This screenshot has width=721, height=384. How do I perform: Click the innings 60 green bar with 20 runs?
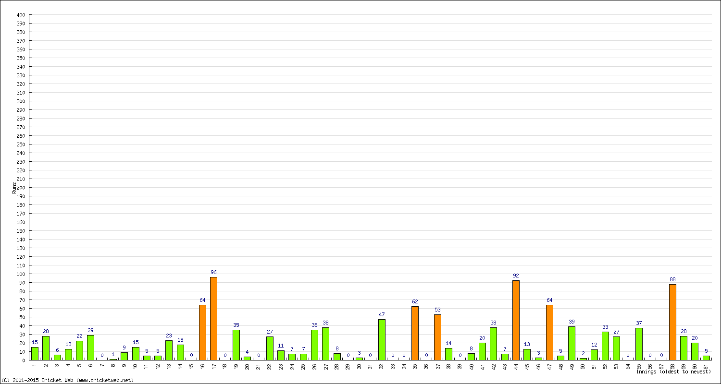pos(695,351)
